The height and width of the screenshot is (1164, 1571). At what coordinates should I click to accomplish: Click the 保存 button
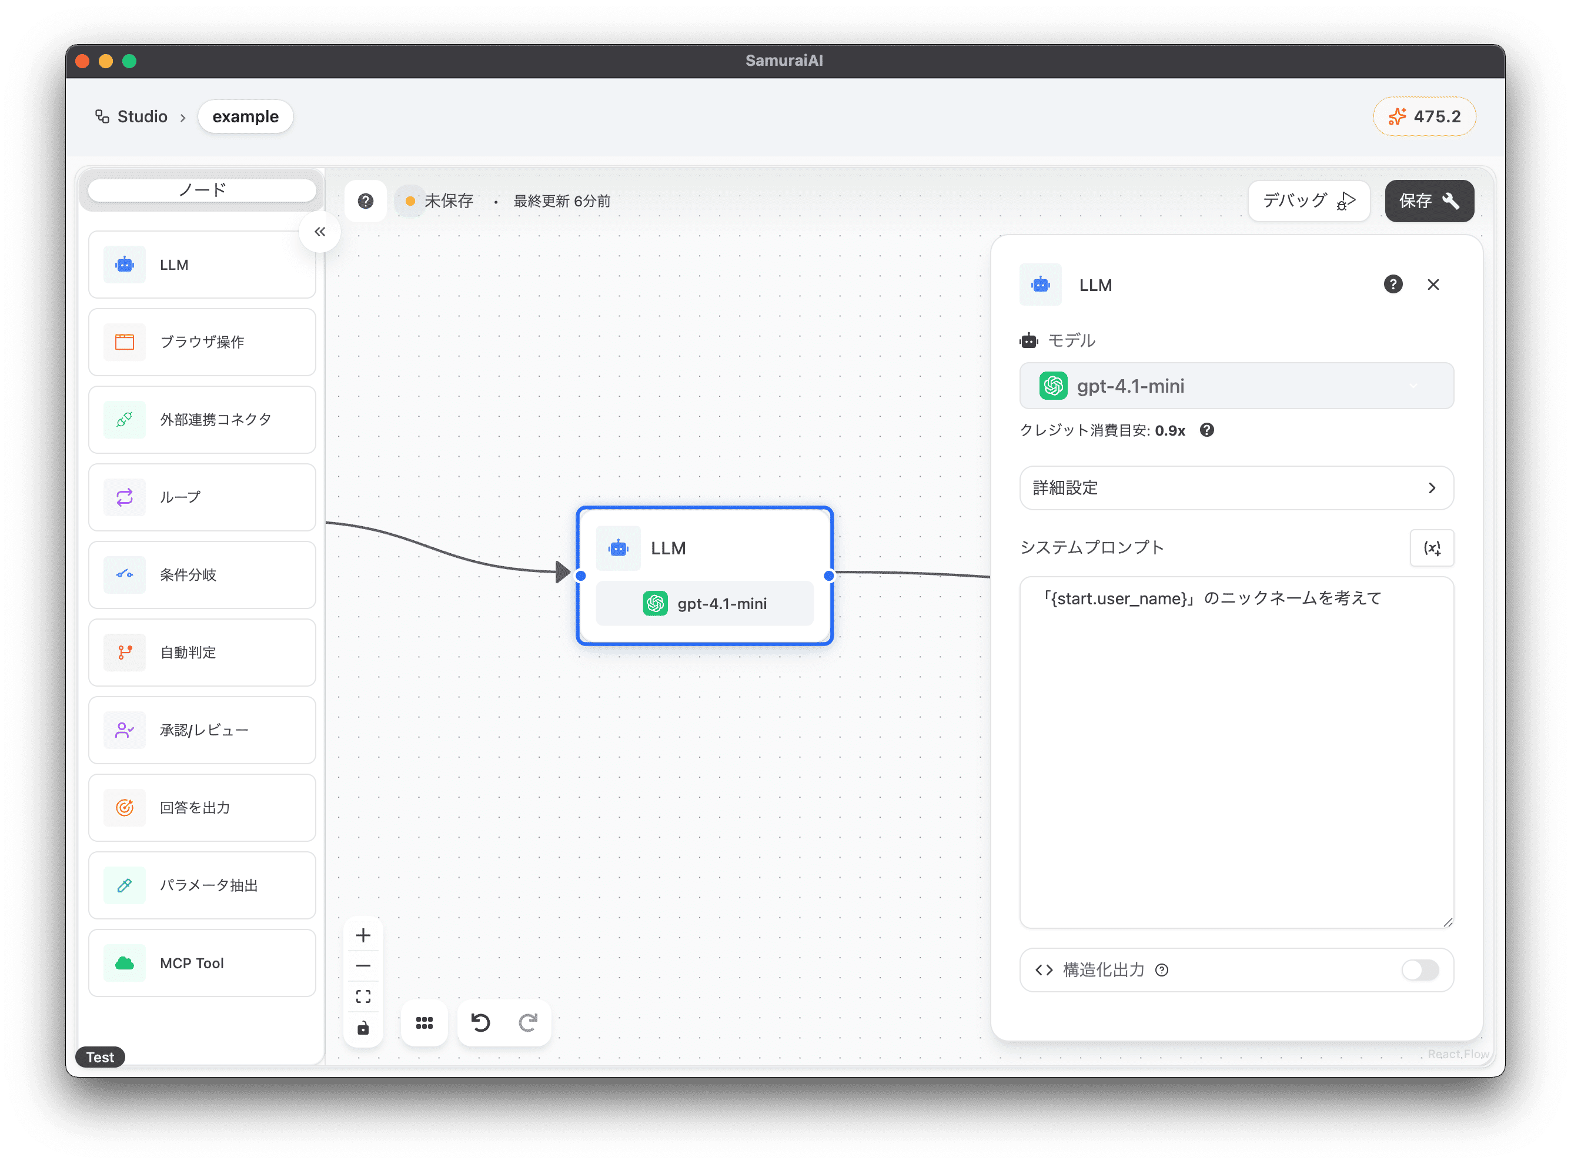pos(1429,201)
